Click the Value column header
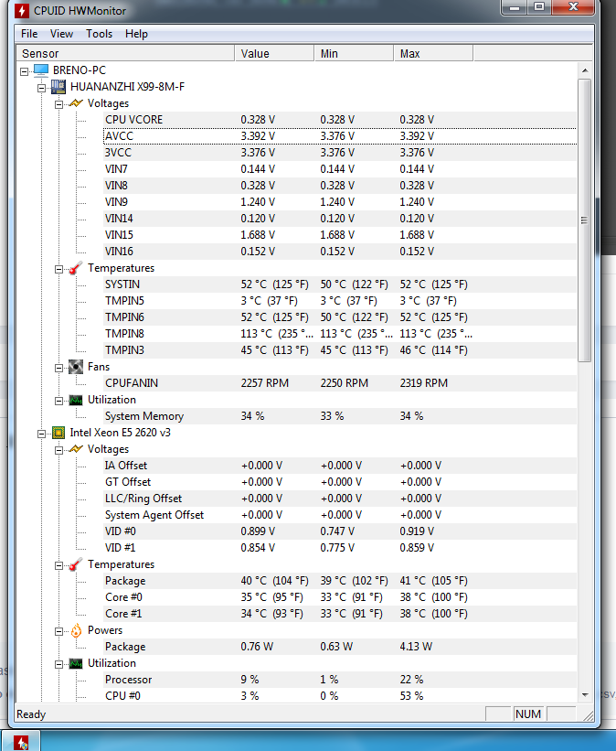Viewport: 616px width, 751px height. (274, 54)
